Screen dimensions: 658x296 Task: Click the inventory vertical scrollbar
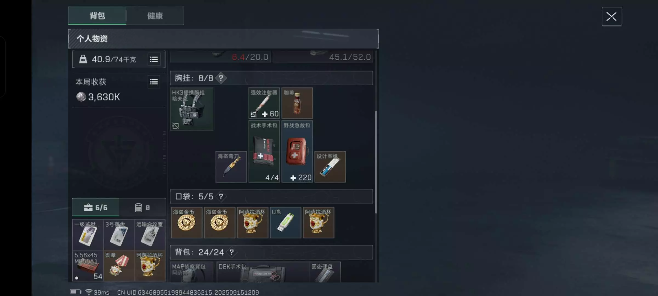tap(376, 162)
